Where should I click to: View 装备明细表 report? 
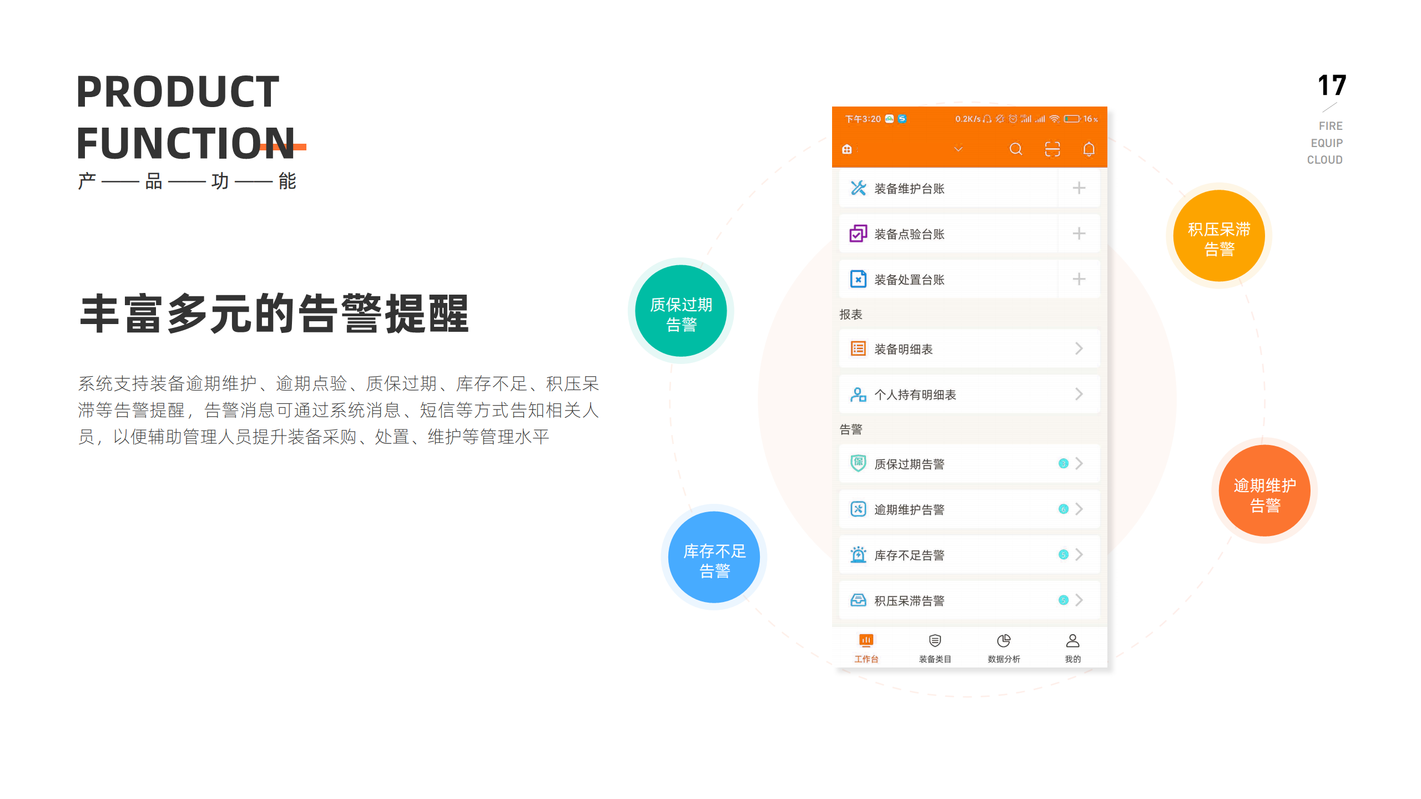965,349
